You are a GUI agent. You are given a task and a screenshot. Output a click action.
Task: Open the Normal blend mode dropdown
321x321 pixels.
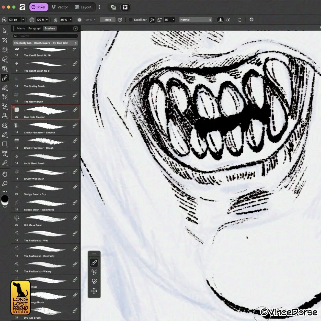click(x=196, y=20)
